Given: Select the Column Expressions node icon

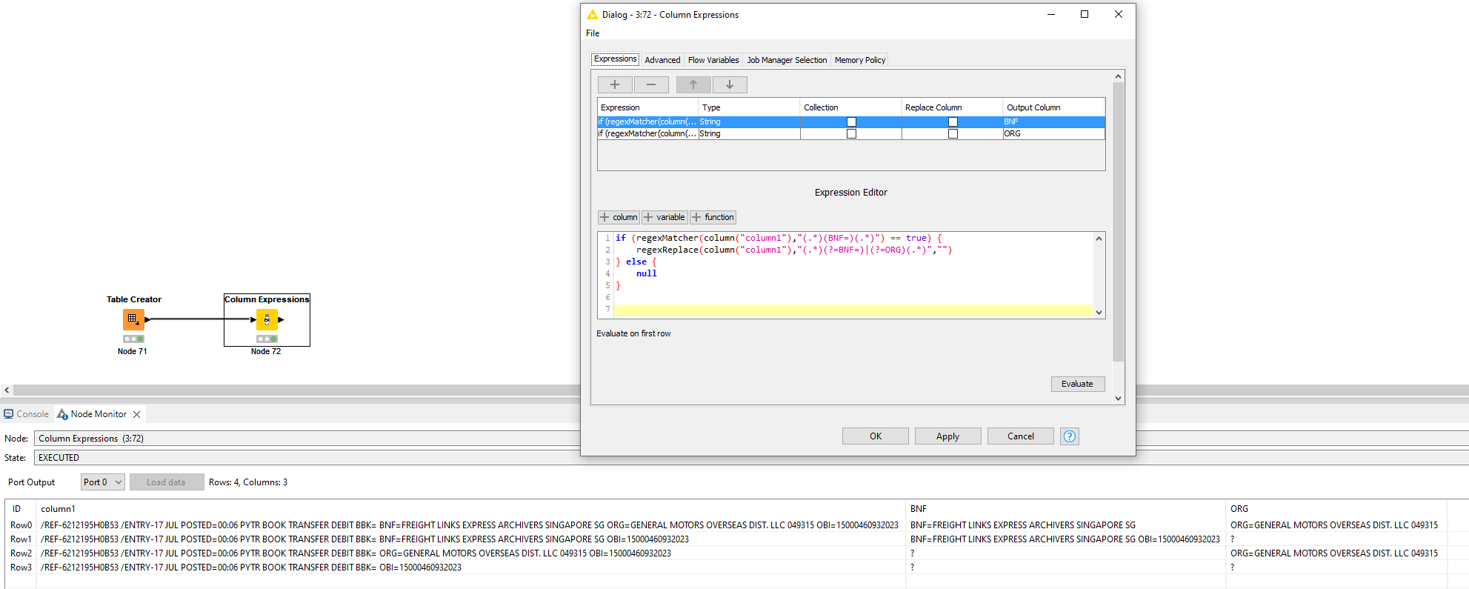Looking at the screenshot, I should tap(267, 319).
